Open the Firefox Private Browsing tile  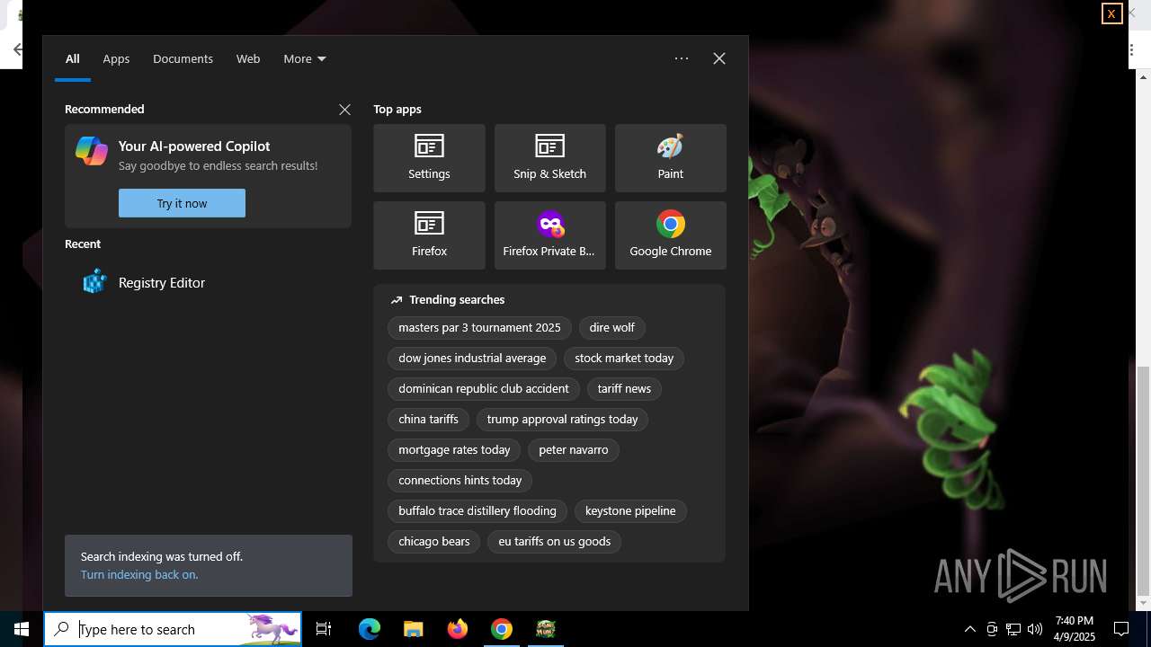549,235
